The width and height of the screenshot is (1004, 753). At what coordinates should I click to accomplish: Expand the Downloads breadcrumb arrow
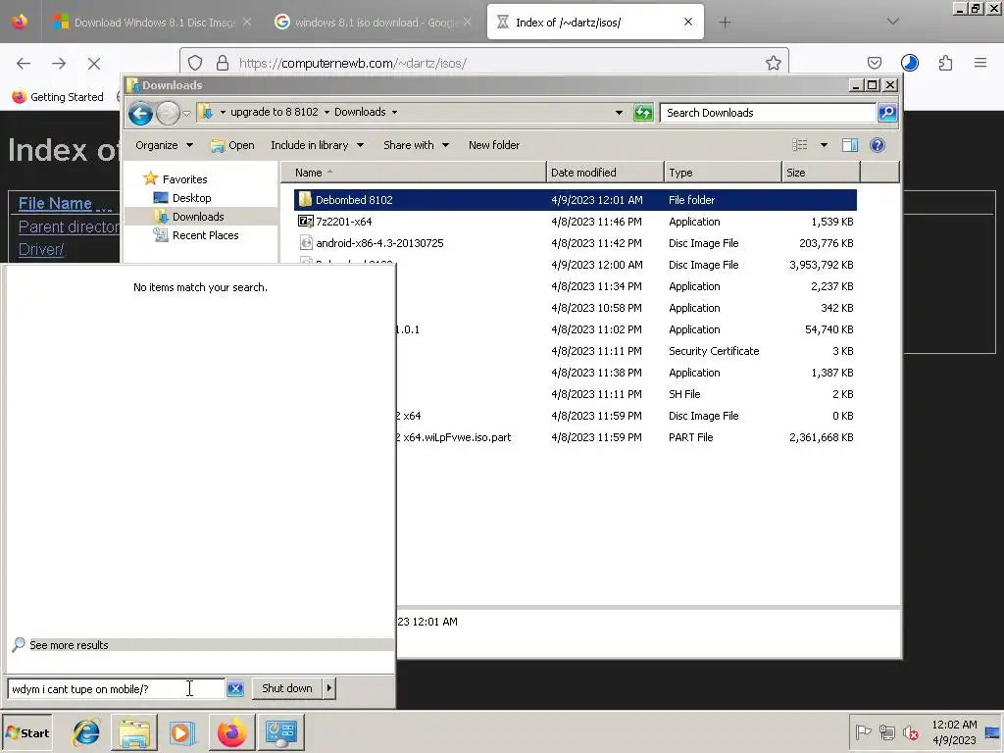(x=394, y=112)
